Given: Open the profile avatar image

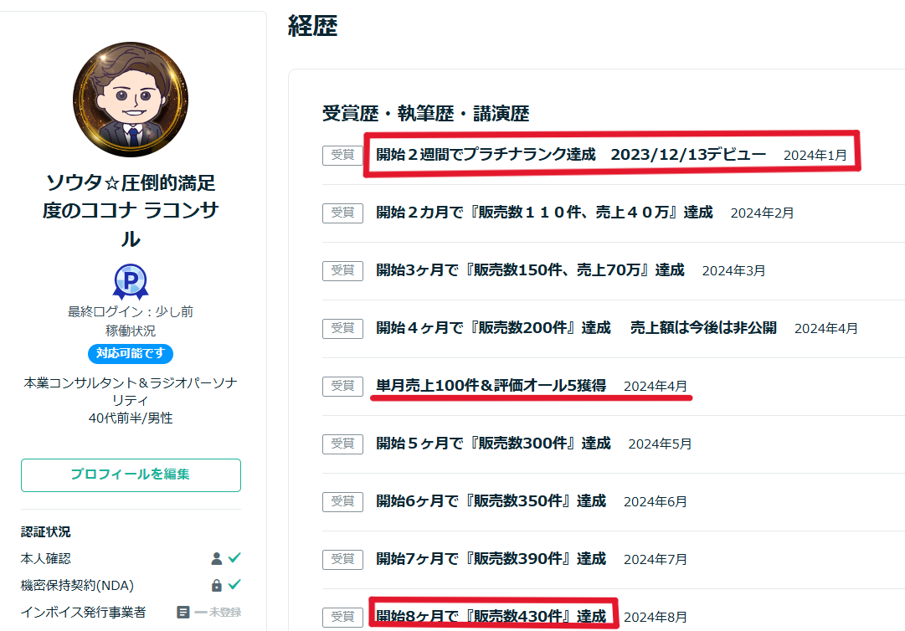Looking at the screenshot, I should 131,100.
